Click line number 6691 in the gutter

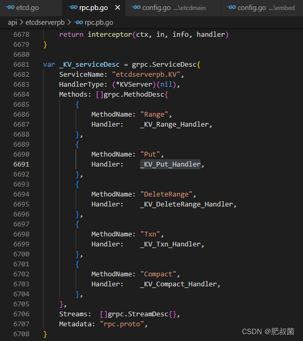click(22, 164)
